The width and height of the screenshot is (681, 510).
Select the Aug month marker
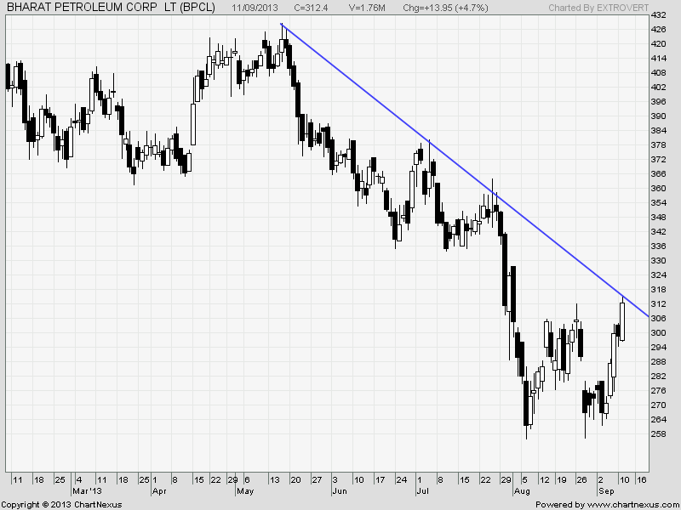pos(522,491)
